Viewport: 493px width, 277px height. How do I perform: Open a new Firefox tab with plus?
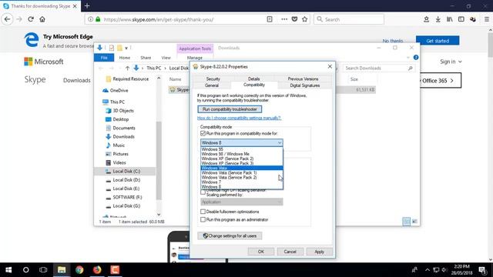(87, 5)
